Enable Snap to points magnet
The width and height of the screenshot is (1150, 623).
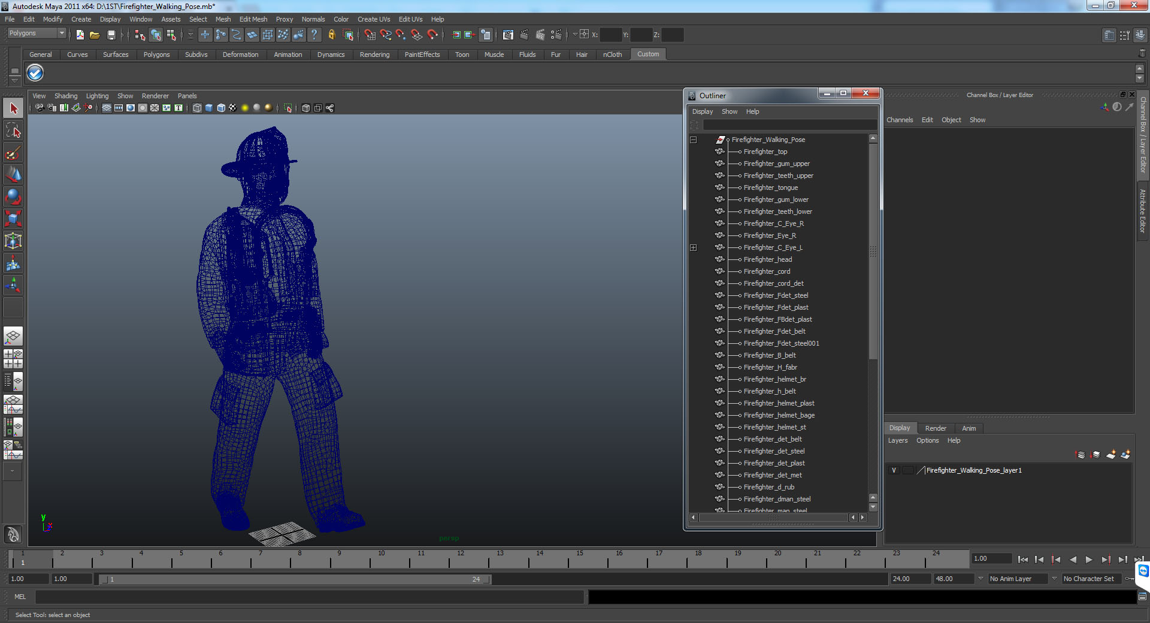401,35
